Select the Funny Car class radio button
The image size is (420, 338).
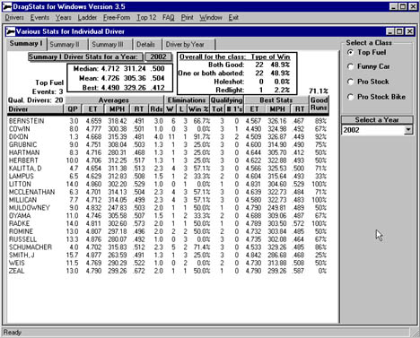click(350, 66)
